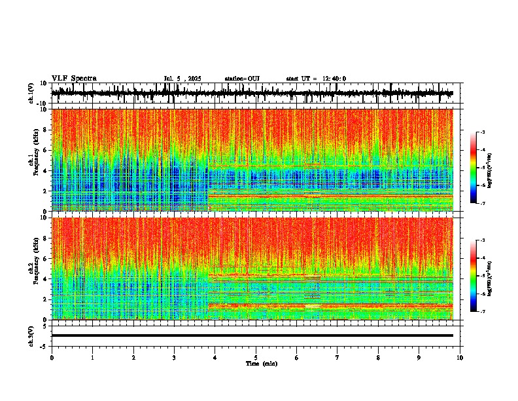Click the '-7' label on ch.2 color bar

[483, 311]
